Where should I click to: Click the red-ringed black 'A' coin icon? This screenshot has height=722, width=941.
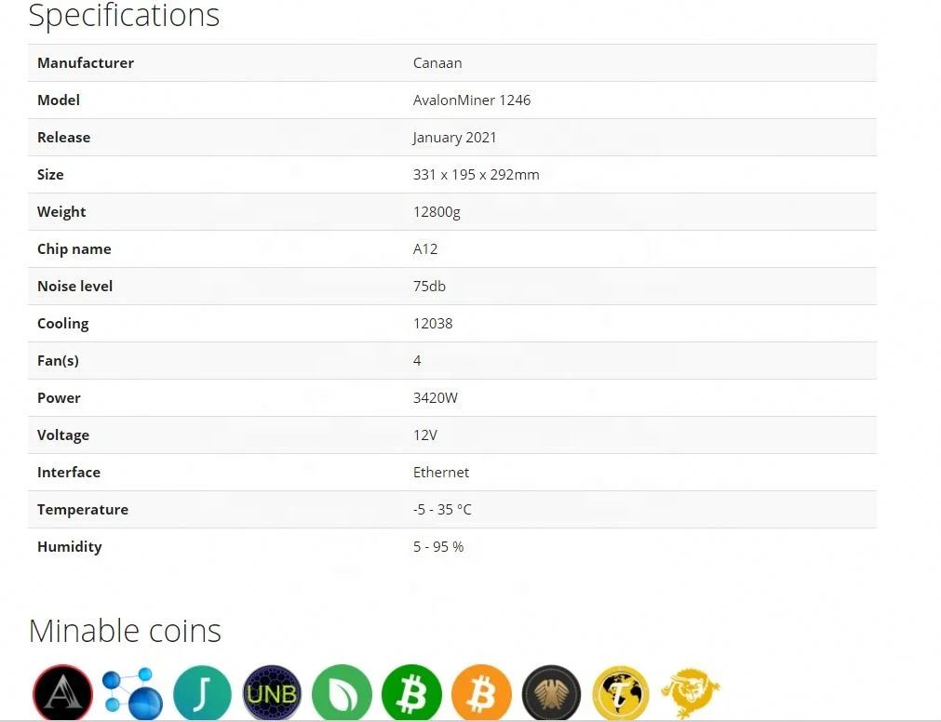tap(62, 693)
